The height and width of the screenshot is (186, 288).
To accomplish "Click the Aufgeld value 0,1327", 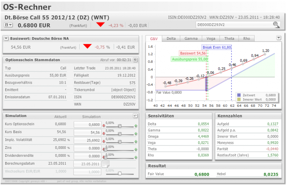I will click(273, 124).
